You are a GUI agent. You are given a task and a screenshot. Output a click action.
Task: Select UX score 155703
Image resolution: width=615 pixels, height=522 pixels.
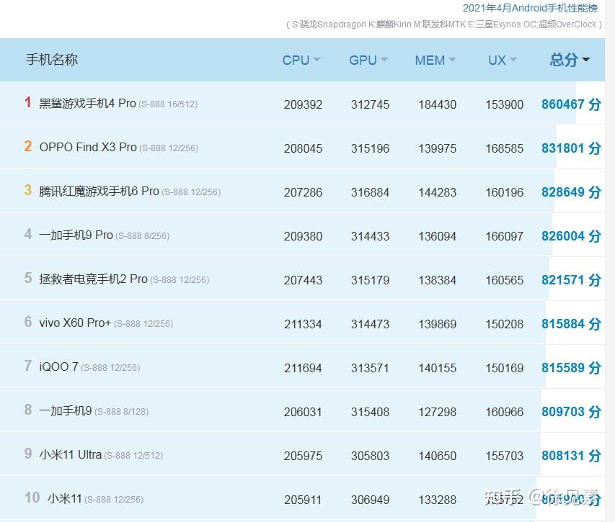tap(505, 456)
